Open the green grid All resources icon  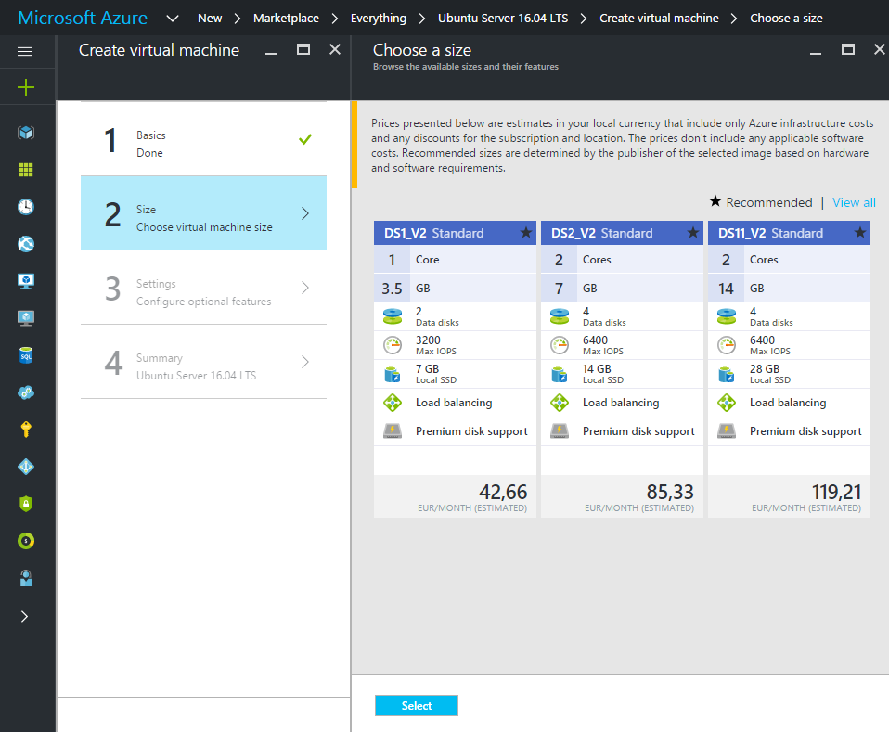25,170
